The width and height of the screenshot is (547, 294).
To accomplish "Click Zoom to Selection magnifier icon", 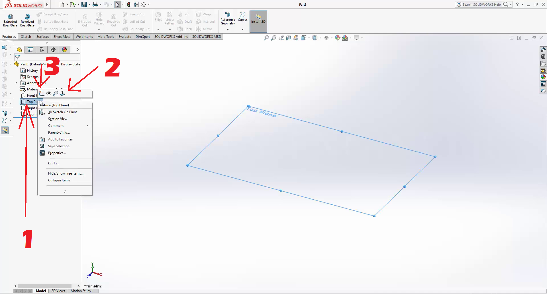I will (x=56, y=93).
